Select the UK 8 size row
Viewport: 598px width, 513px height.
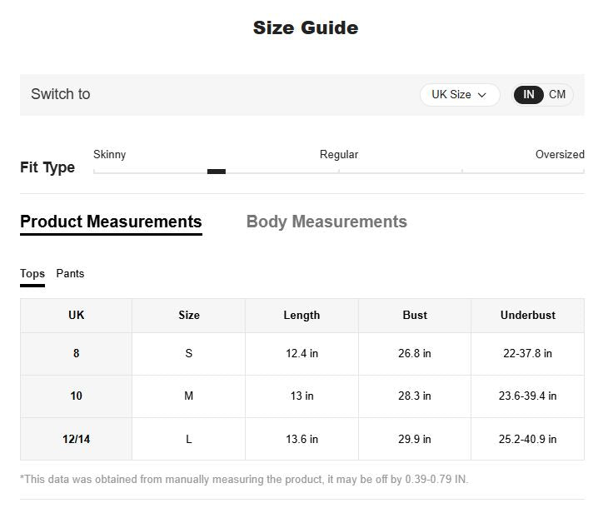tap(77, 354)
